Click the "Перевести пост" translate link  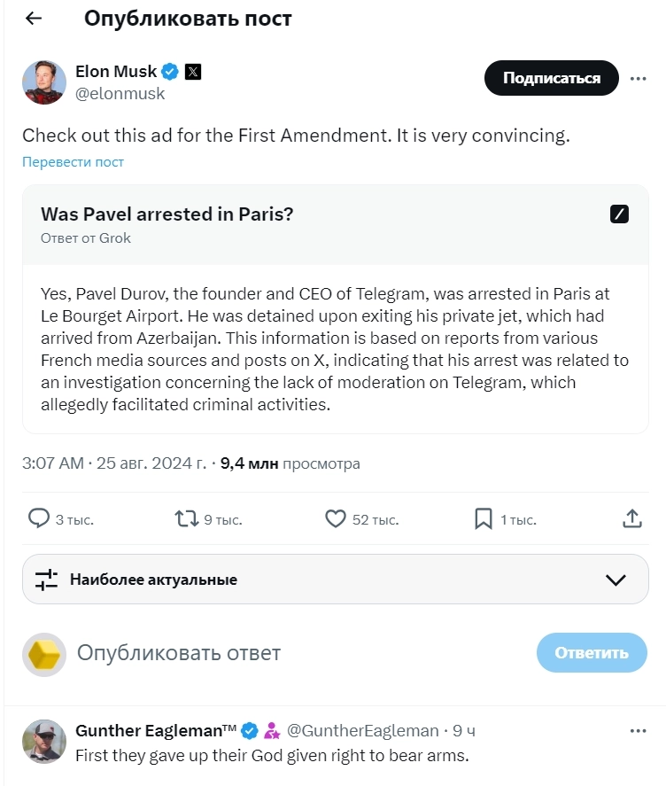[x=73, y=162]
